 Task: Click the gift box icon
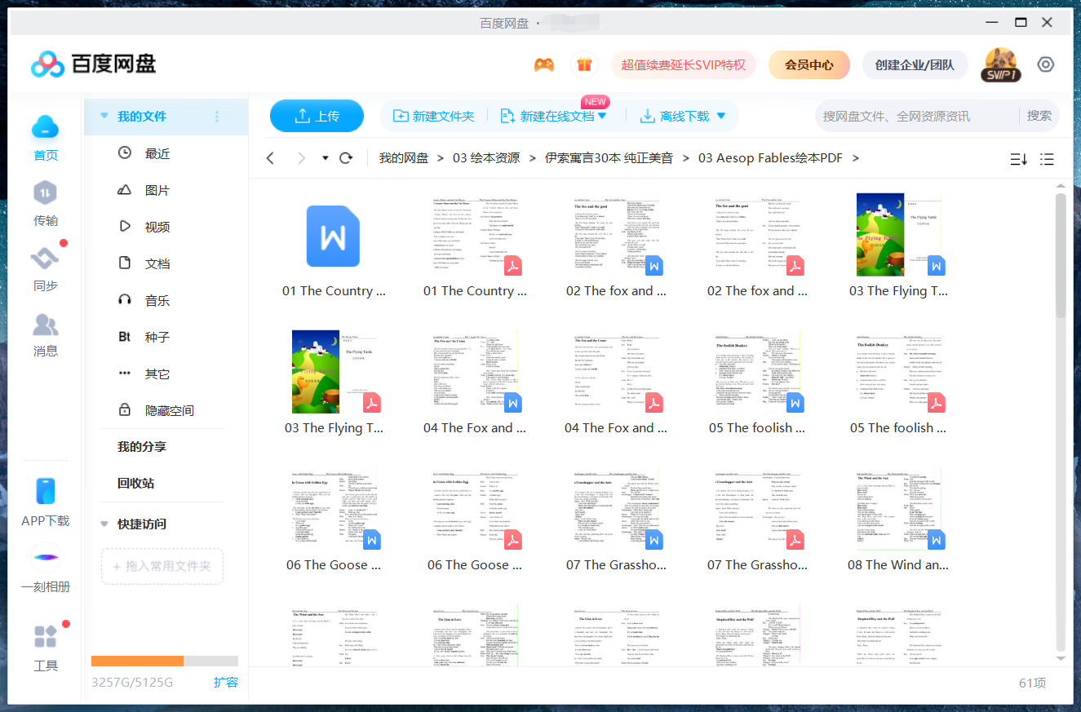(x=583, y=64)
